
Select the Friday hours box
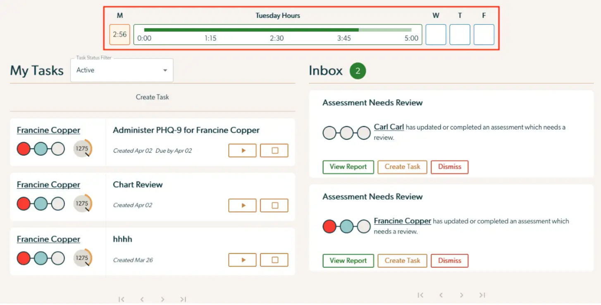(x=484, y=35)
